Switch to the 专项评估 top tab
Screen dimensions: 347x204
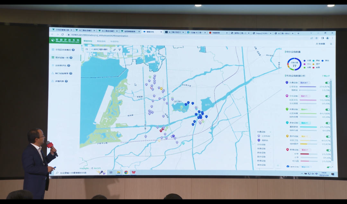(x=114, y=41)
